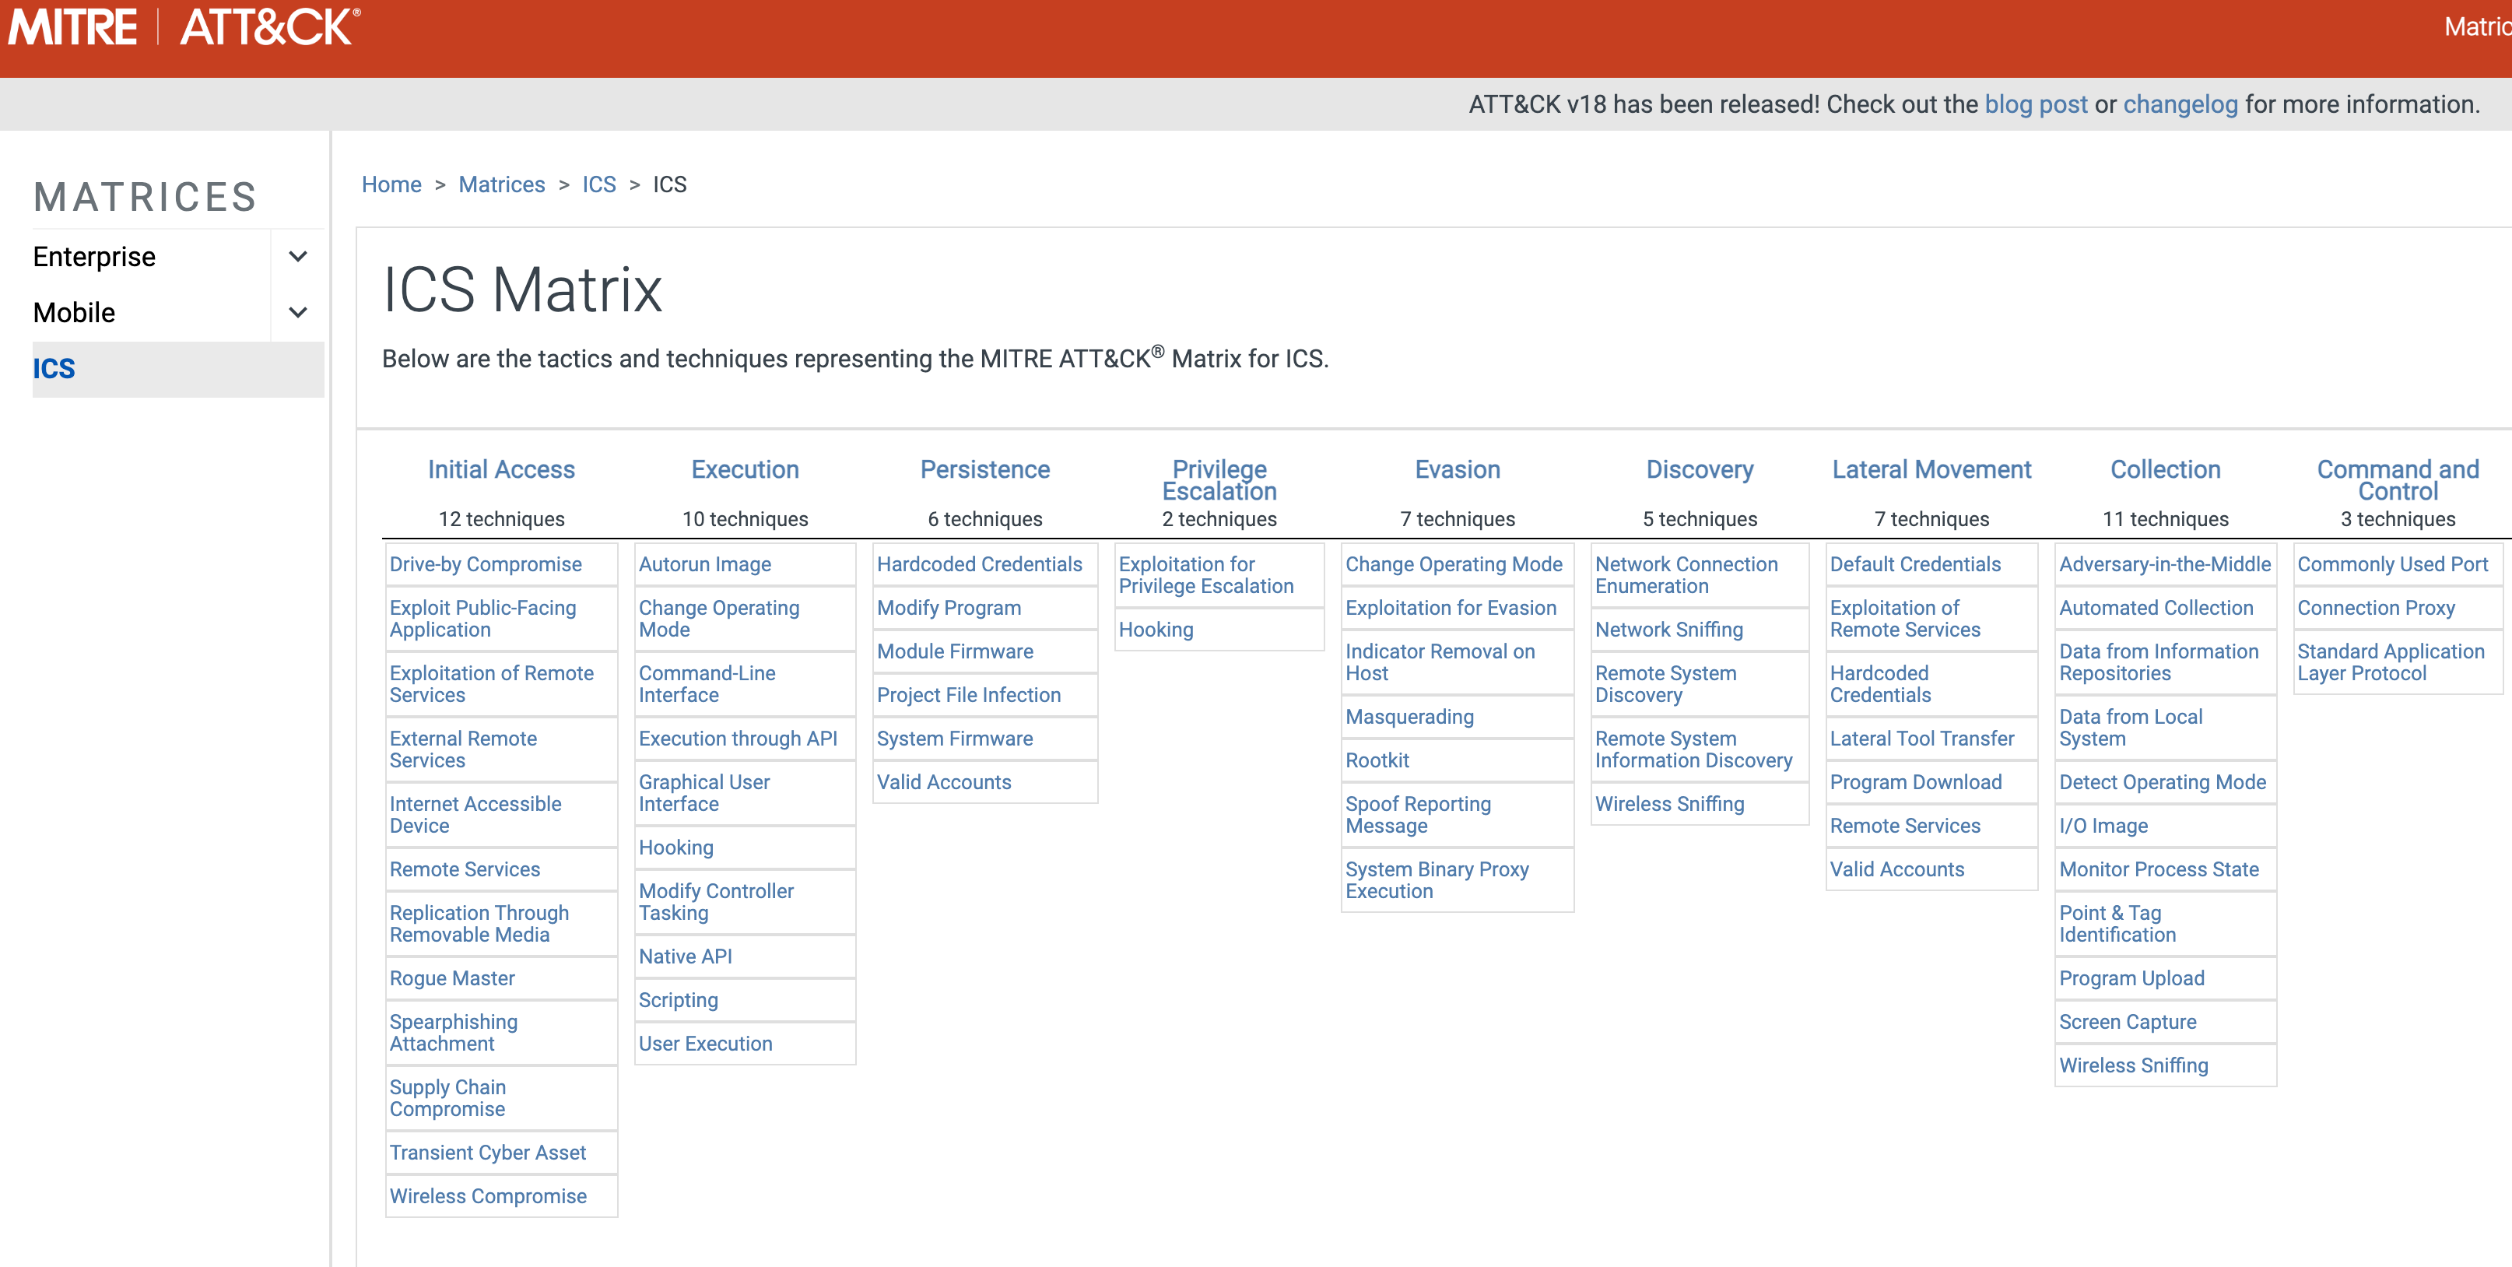Image resolution: width=2512 pixels, height=1267 pixels.
Task: Open the Initial Access tactic header
Action: click(501, 469)
